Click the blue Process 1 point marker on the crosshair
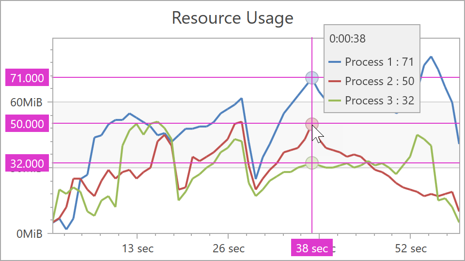This screenshot has height=261, width=465. pos(311,77)
